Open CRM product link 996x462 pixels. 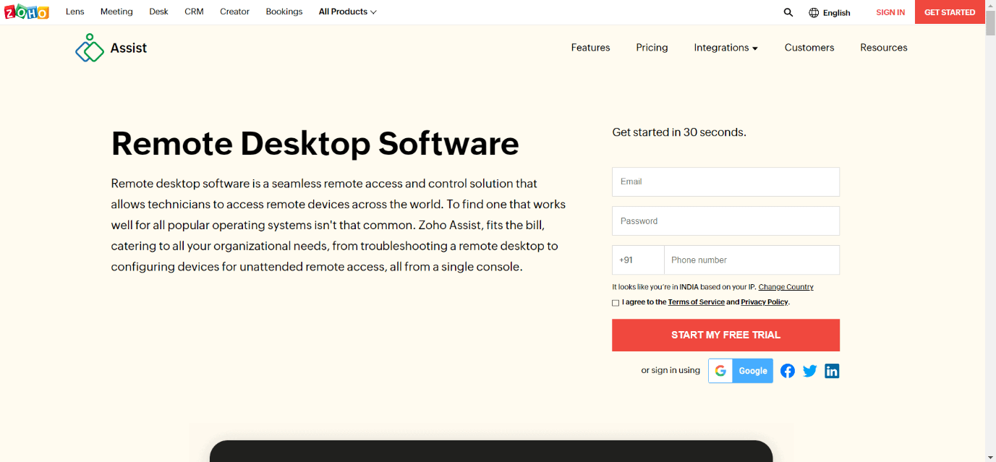coord(194,12)
